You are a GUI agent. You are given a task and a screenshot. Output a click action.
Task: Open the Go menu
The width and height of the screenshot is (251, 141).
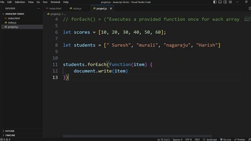click(x=38, y=2)
